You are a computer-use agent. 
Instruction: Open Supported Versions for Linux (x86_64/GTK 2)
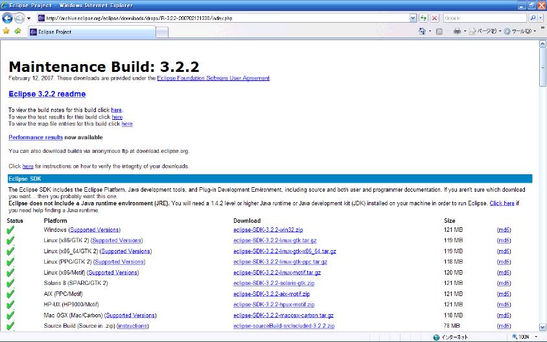[x=126, y=251]
